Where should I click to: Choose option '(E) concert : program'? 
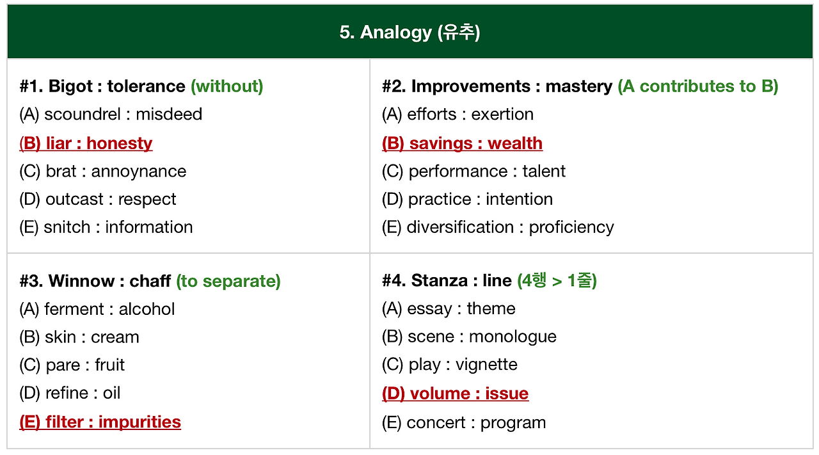pyautogui.click(x=464, y=423)
